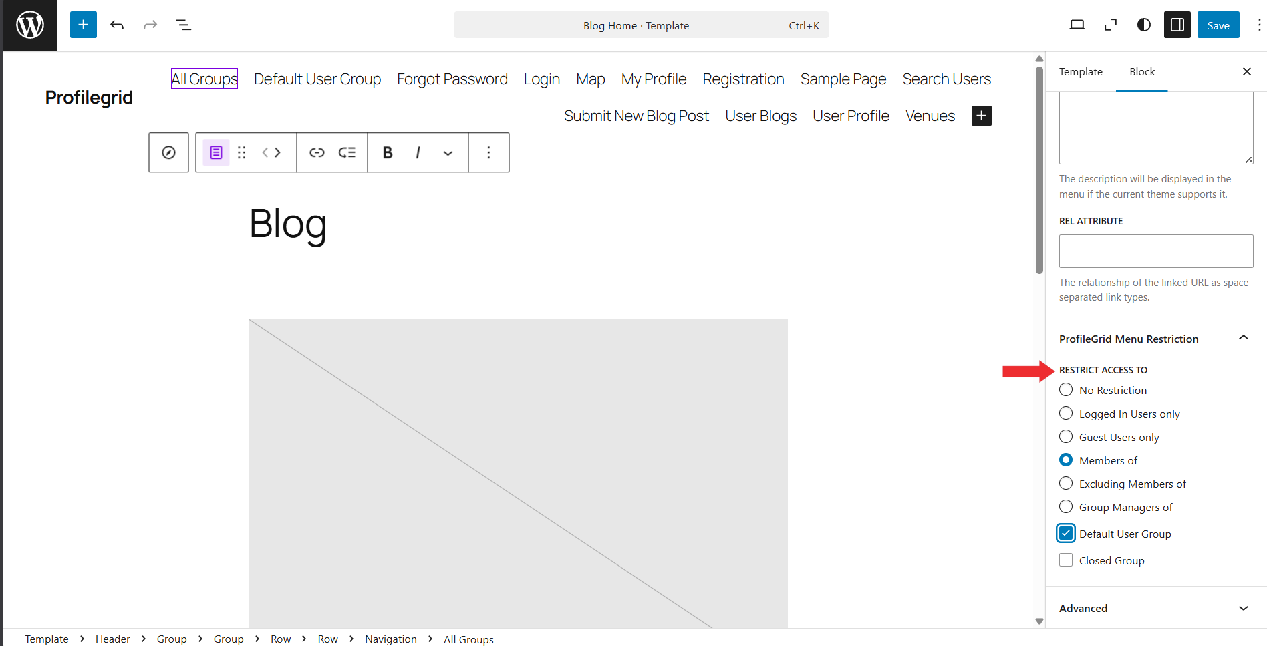Viewport: 1267px width, 646px height.
Task: Click into the Rel Attribute input field
Action: [x=1155, y=251]
